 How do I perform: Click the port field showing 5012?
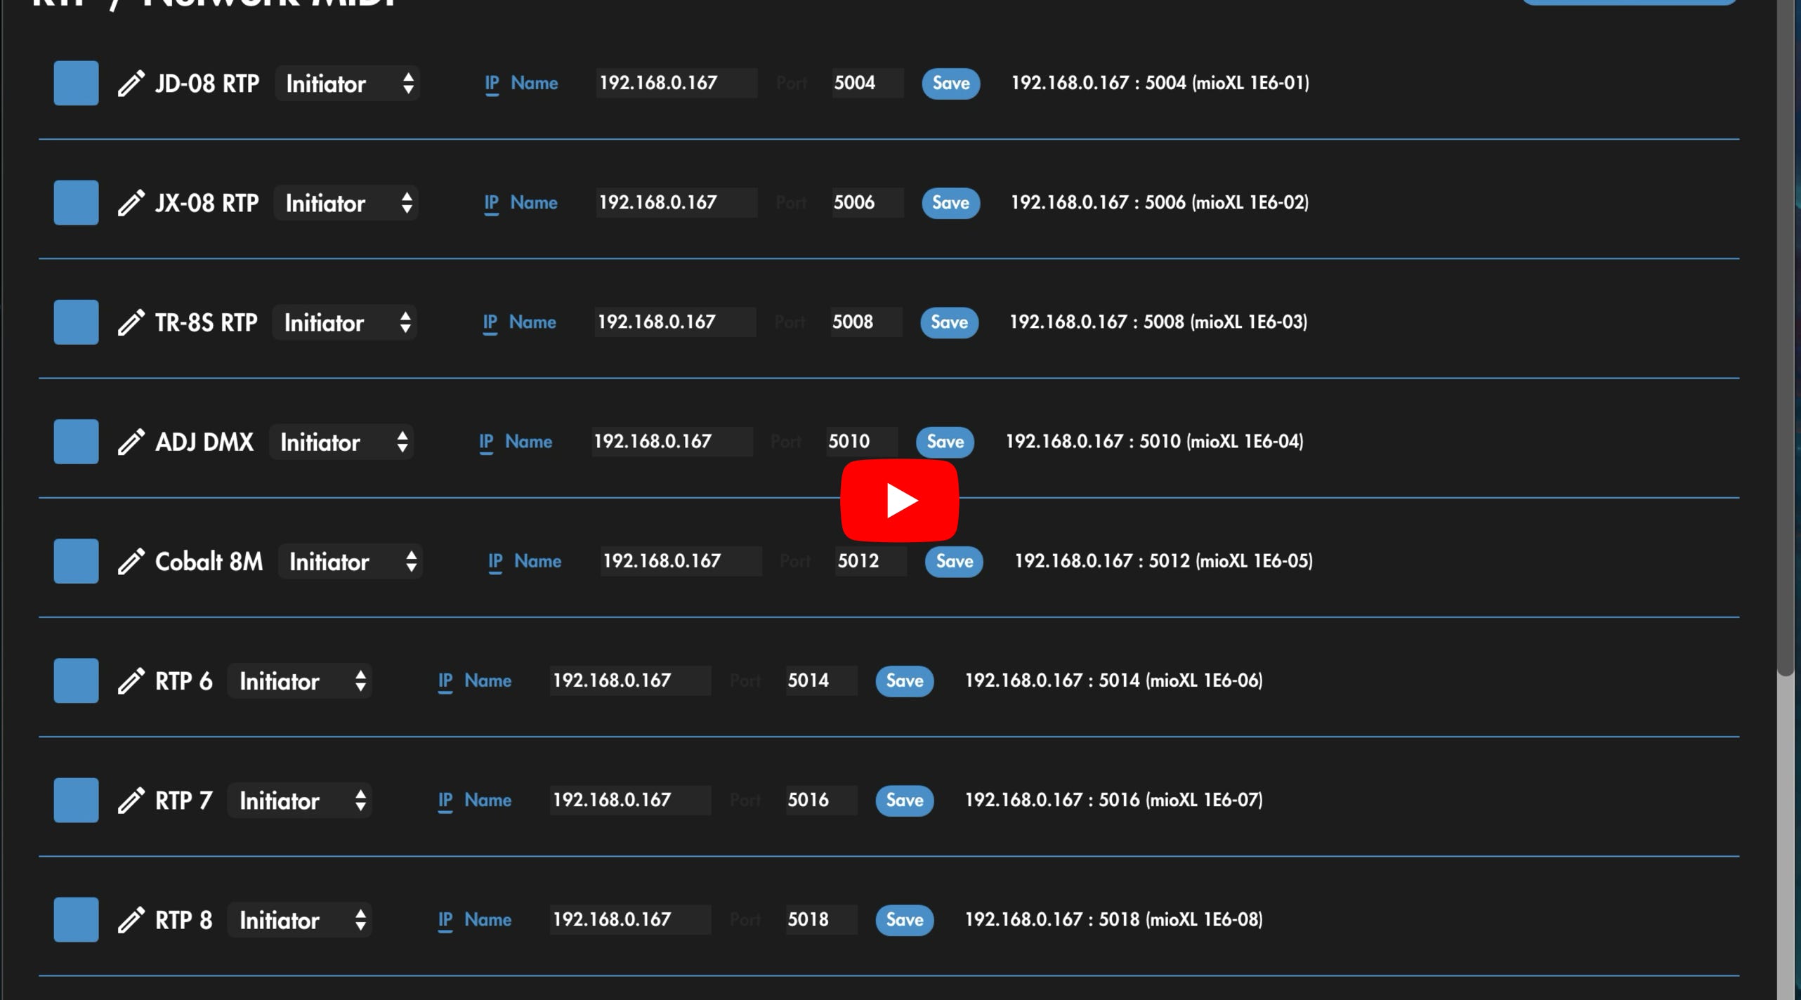click(x=871, y=560)
